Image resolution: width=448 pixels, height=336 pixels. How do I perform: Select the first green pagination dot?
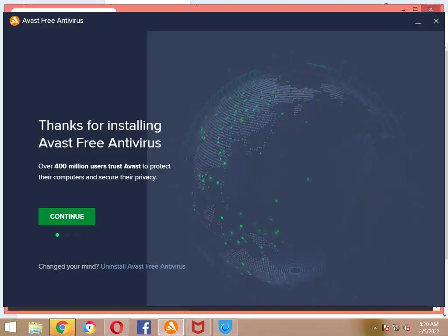click(x=57, y=235)
